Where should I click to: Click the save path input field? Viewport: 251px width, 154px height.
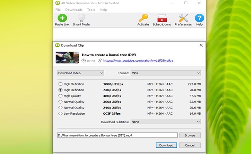tap(117, 135)
